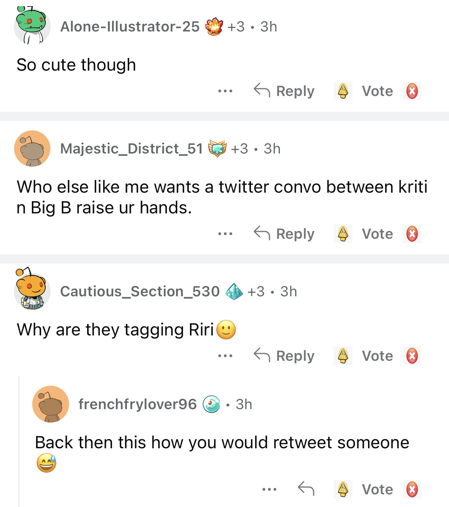449x507 pixels.
Task: Reply to "Why are they tagging Riri"
Action: tap(284, 356)
